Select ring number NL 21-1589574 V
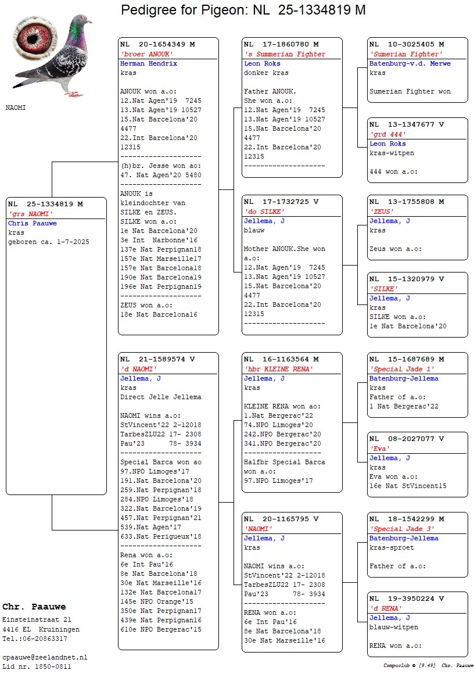This screenshot has height=681, width=474. (x=157, y=359)
